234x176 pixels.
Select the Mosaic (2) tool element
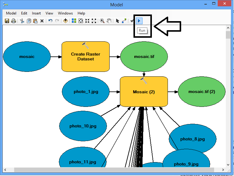(x=144, y=92)
